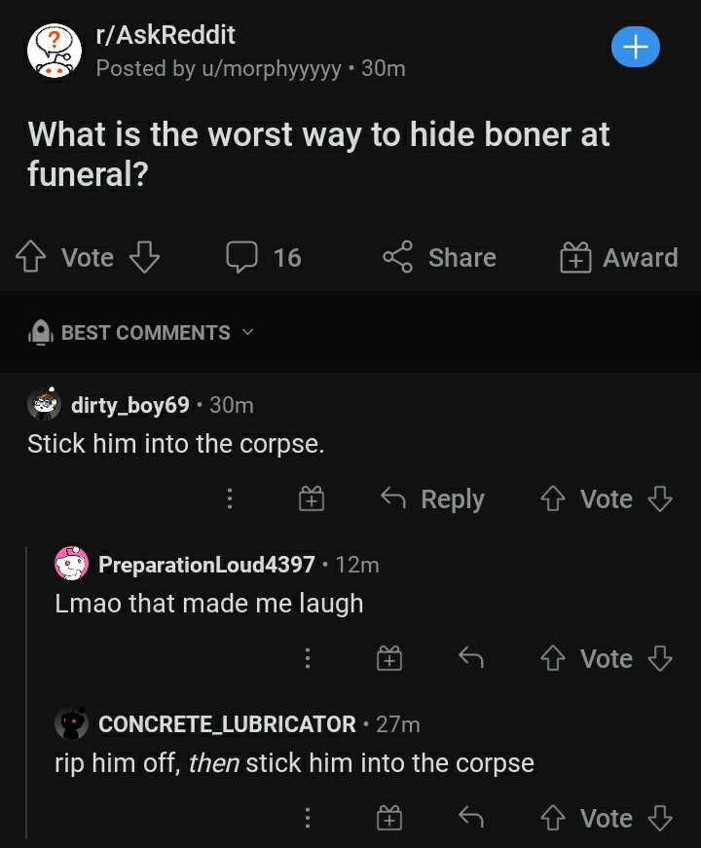Click the rocket icon beside BEST COMMENTS
Image resolution: width=701 pixels, height=848 pixels.
pyautogui.click(x=39, y=332)
